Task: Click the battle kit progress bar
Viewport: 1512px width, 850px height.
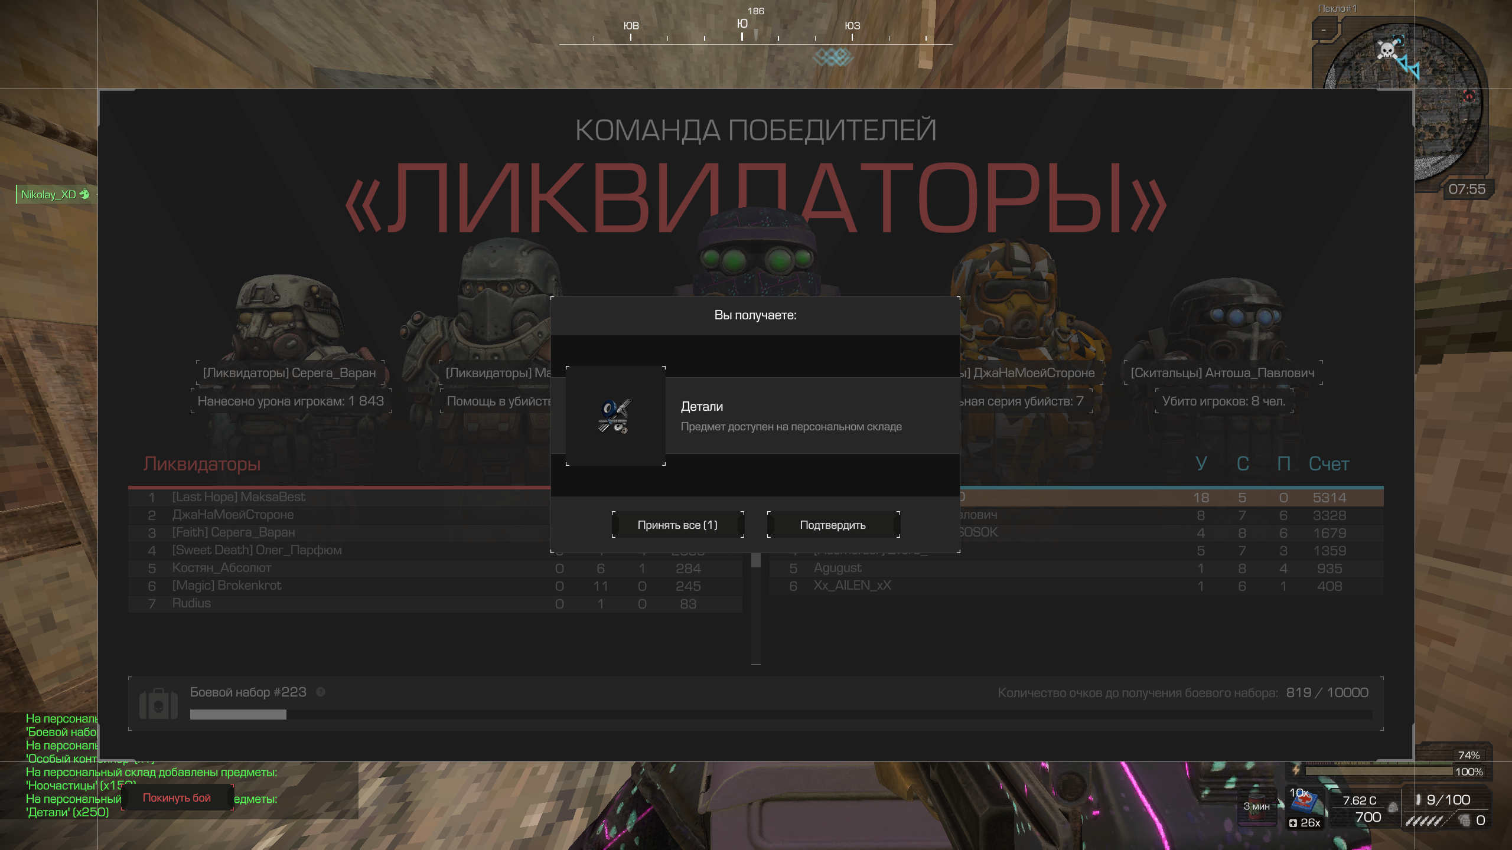Action: (780, 714)
